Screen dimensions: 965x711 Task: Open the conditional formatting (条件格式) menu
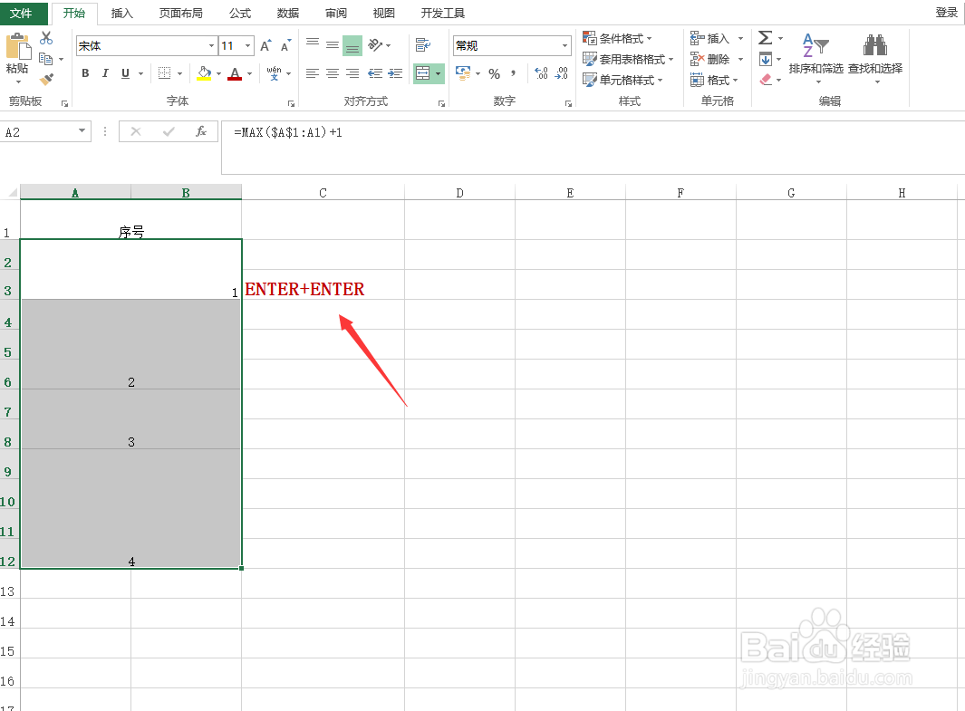coord(617,39)
